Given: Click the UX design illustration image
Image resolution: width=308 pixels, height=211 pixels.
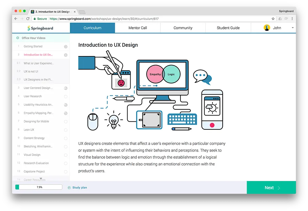Looking at the screenshot, I should [x=151, y=90].
